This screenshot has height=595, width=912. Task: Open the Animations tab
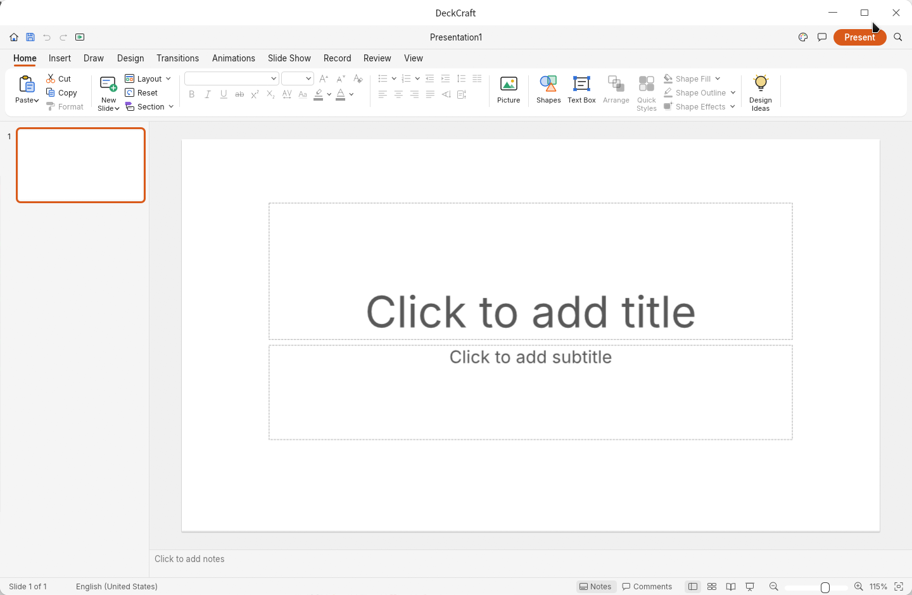(x=234, y=58)
